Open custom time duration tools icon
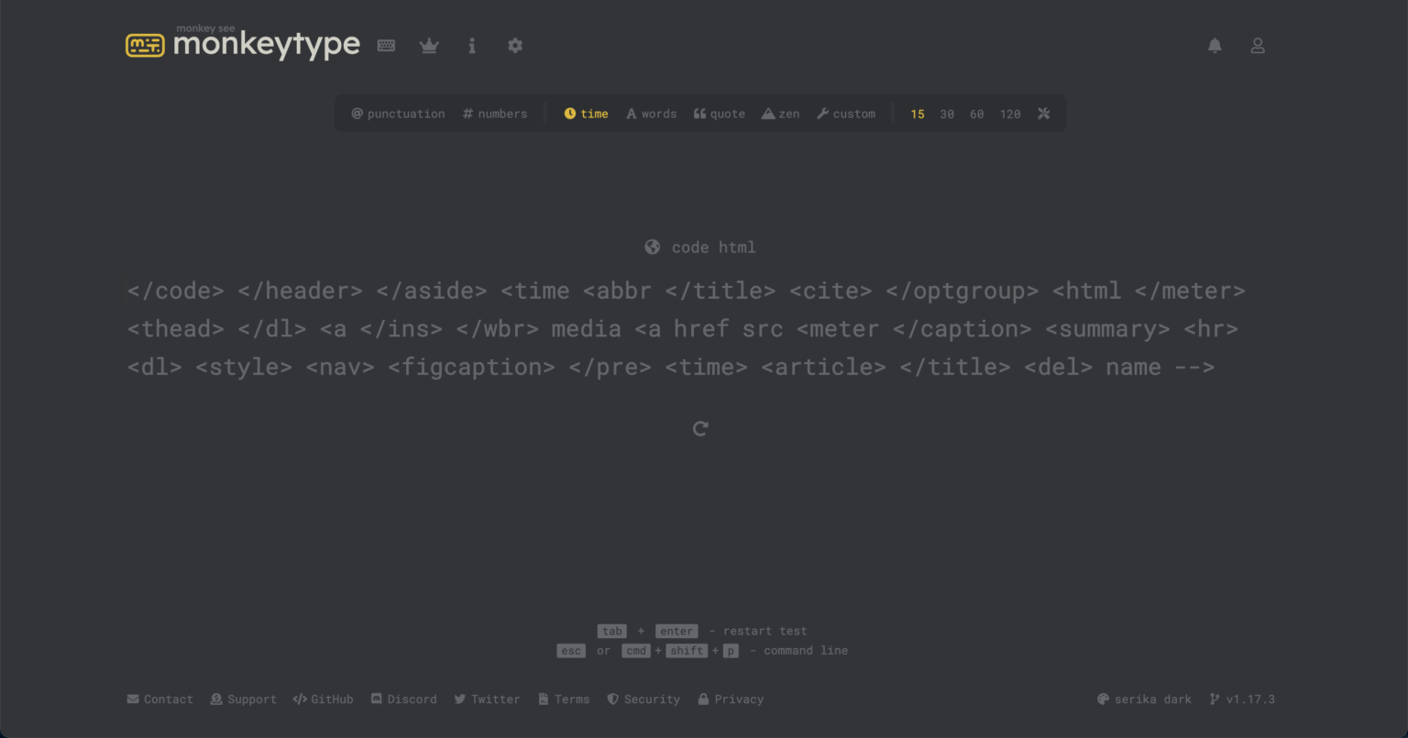Screen dimensions: 1408x738 point(1043,114)
